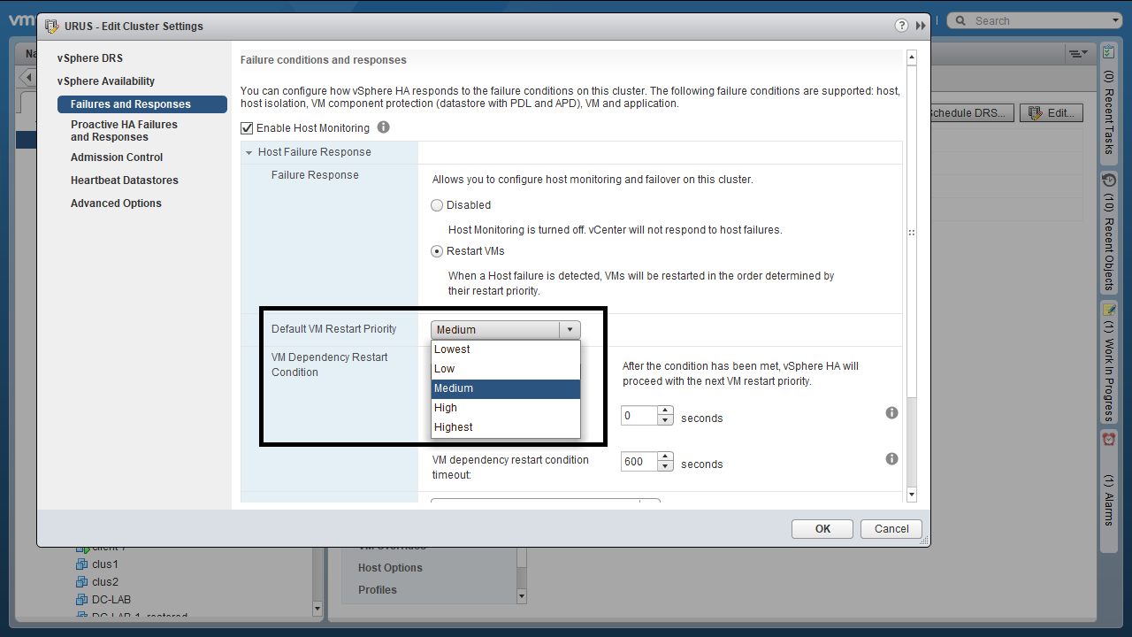1132x637 pixels.
Task: Open the Recent Tasks side panel icon
Action: click(x=1108, y=53)
